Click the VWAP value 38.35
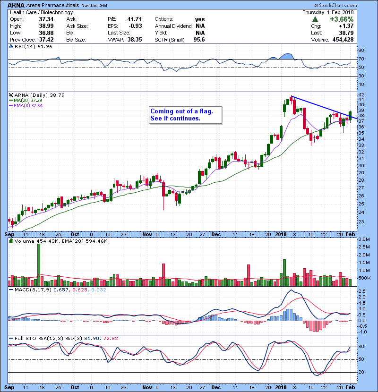 coord(135,40)
